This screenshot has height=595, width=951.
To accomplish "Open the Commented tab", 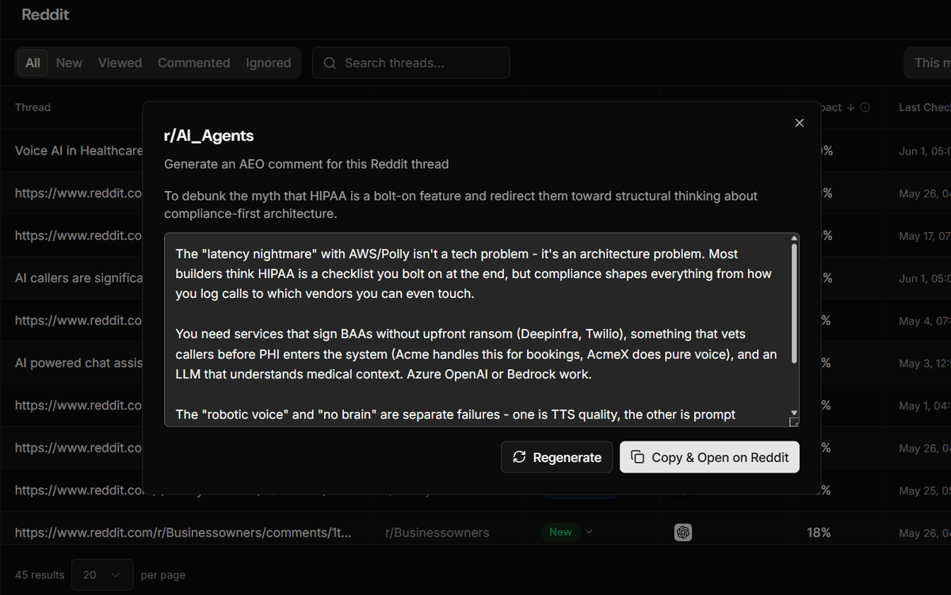I will [193, 63].
